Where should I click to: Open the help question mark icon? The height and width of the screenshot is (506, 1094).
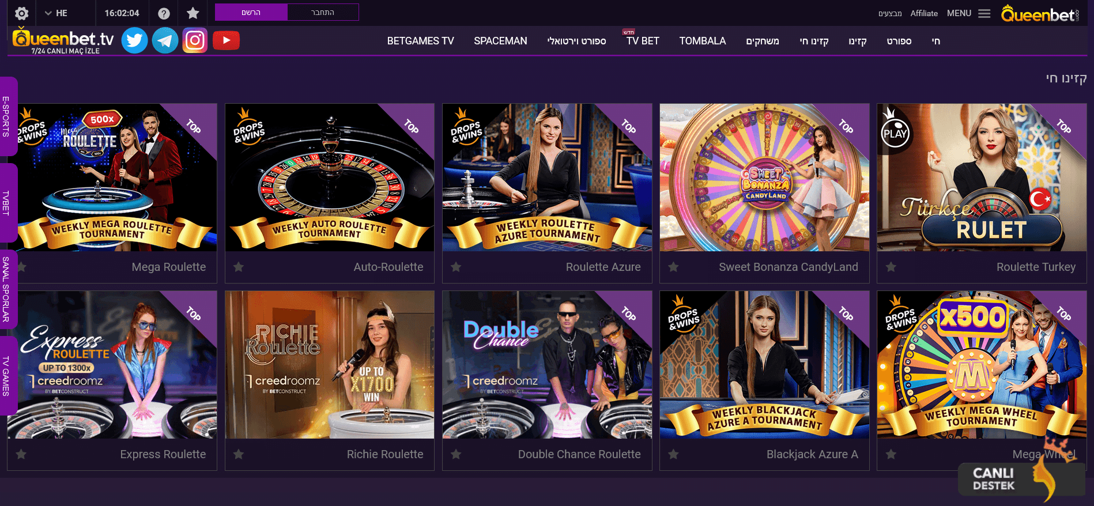click(164, 13)
